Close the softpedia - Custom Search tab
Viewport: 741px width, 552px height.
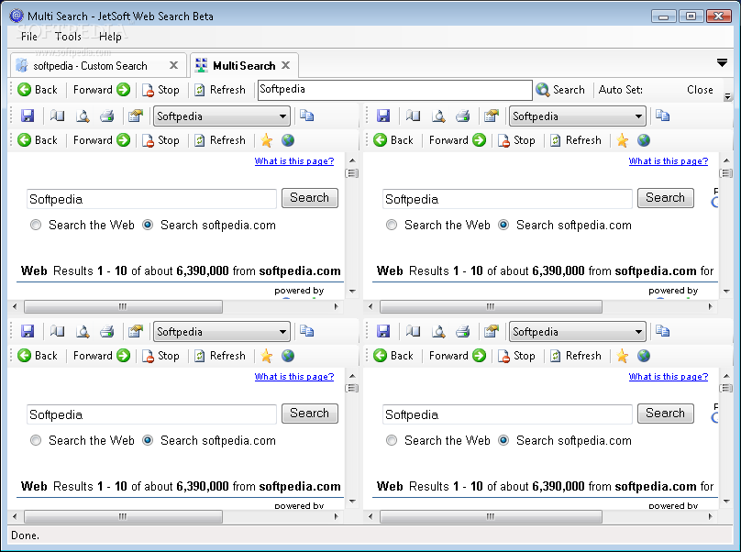coord(174,65)
